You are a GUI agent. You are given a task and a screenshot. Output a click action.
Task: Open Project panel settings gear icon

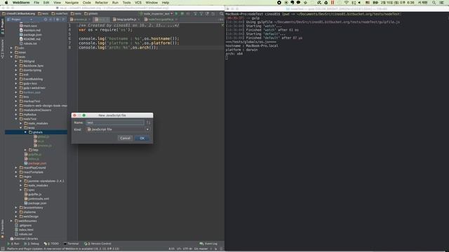tap(58, 20)
